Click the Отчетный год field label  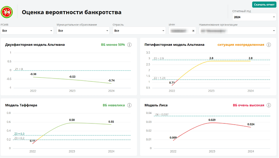click(x=242, y=11)
